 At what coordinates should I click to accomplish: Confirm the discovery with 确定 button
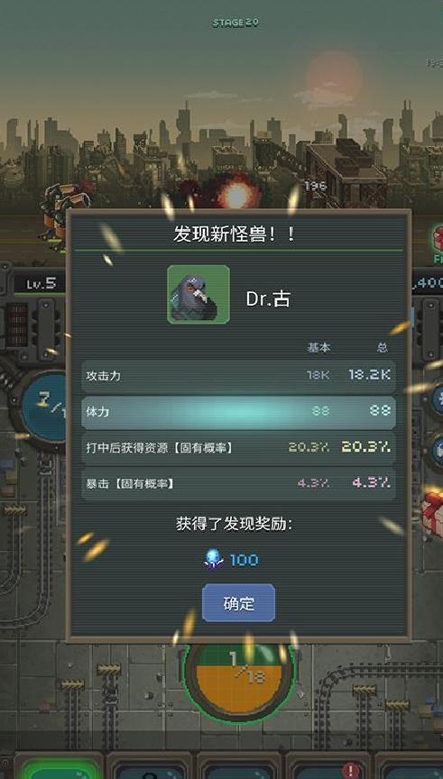[x=238, y=603]
